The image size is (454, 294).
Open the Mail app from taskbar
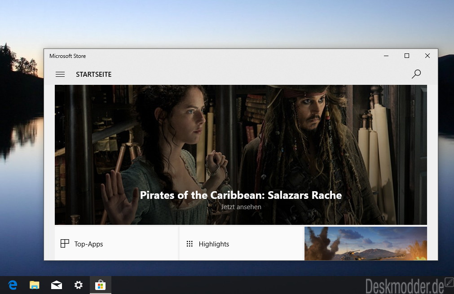pos(57,285)
